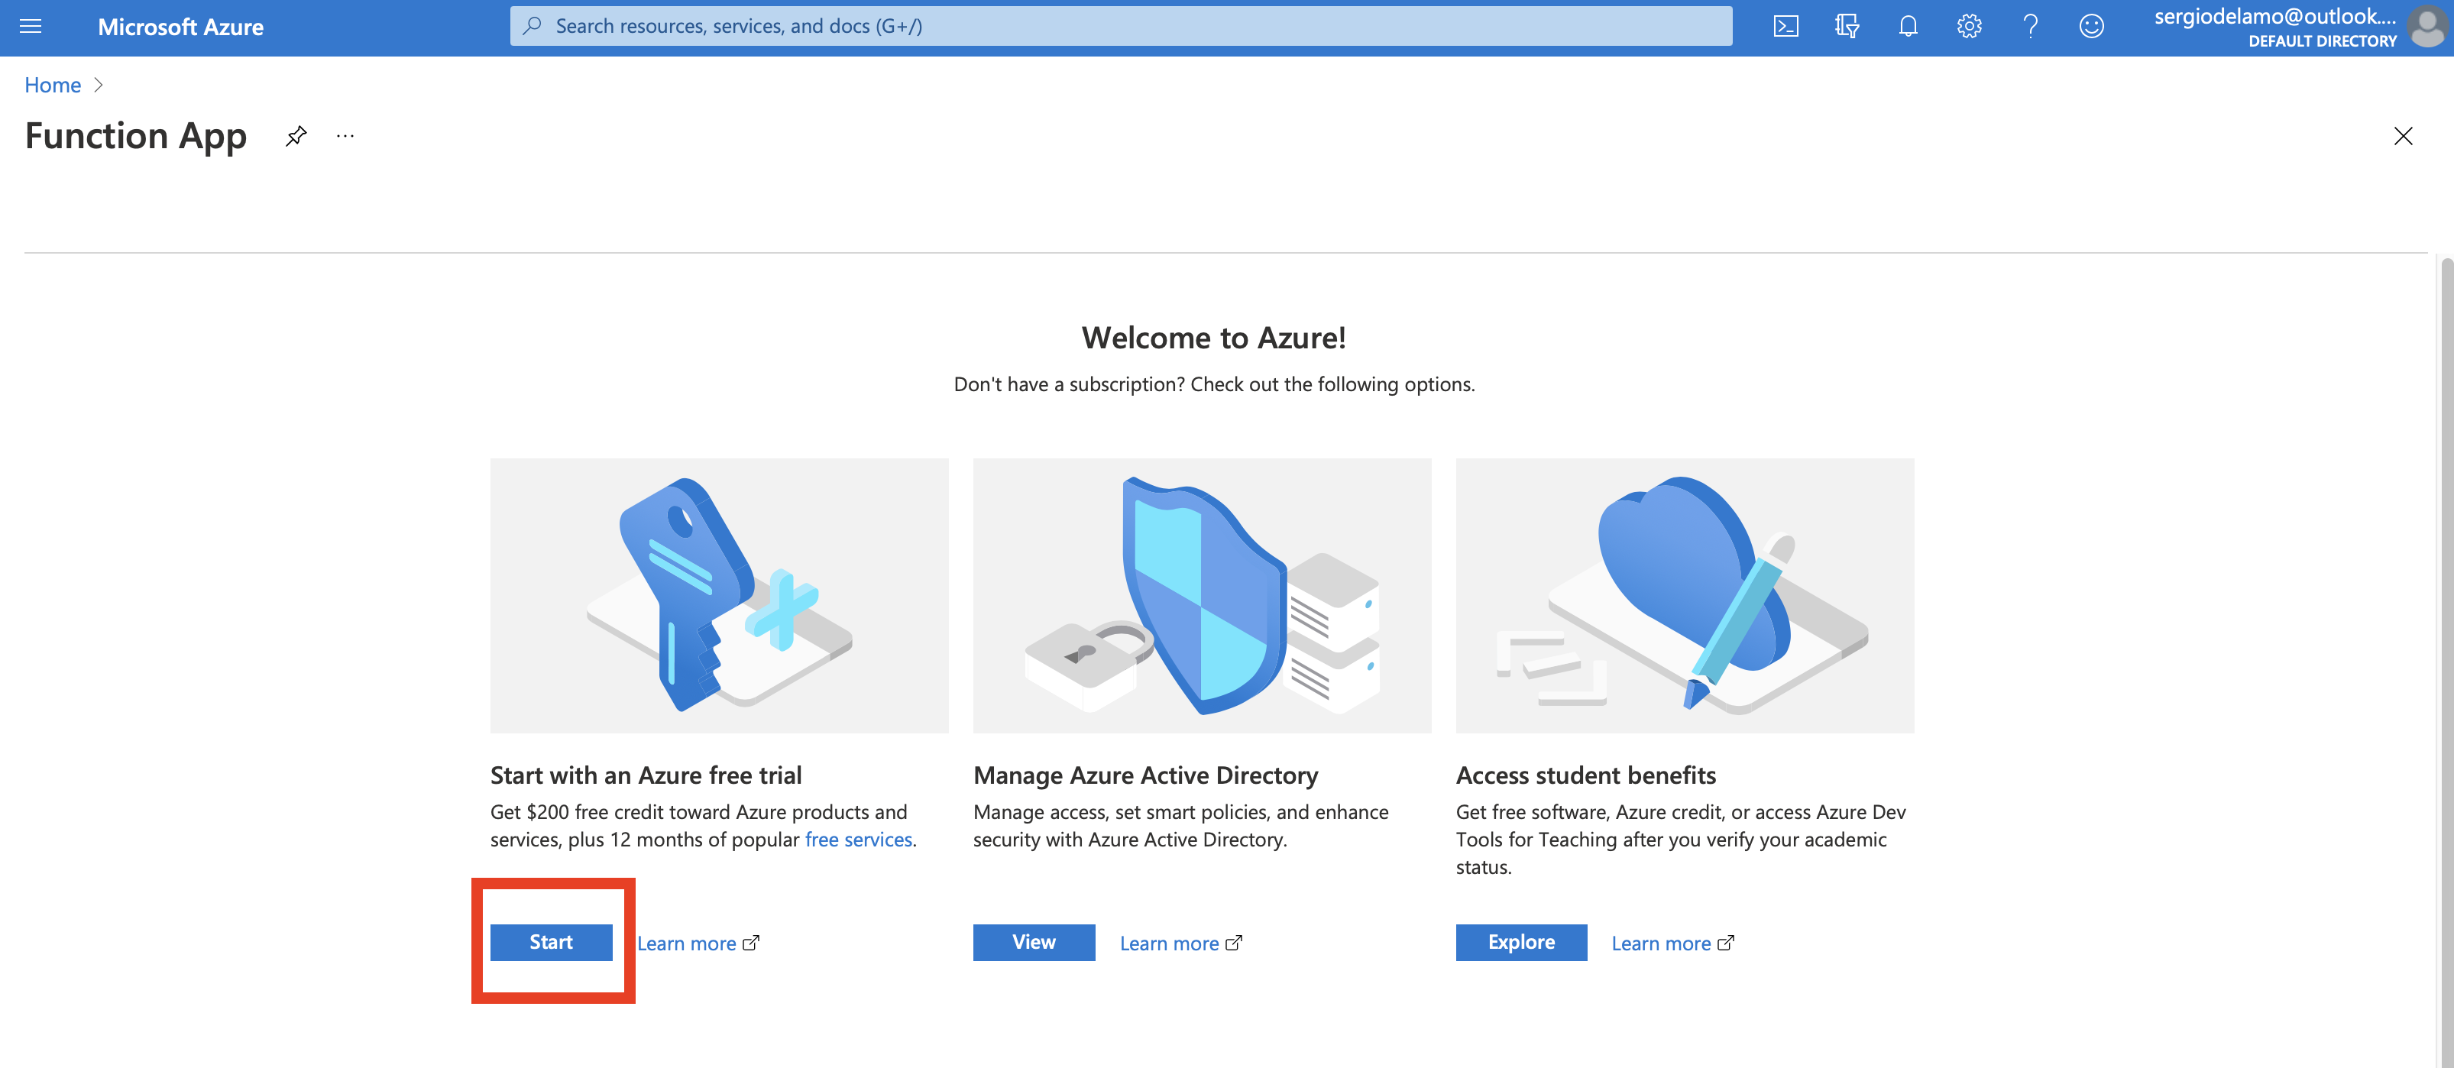Click the Azure portal home icon
Screen dimensions: 2454x1068
pyautogui.click(x=52, y=83)
